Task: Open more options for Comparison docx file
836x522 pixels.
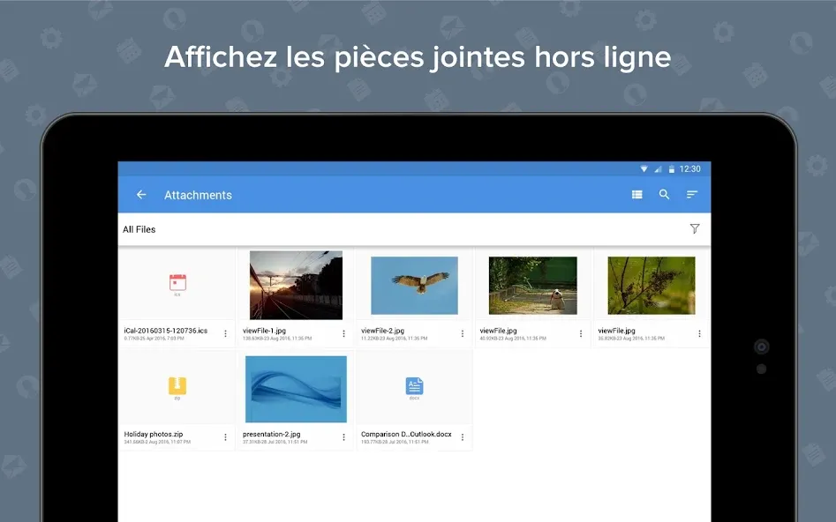Action: pyautogui.click(x=463, y=437)
